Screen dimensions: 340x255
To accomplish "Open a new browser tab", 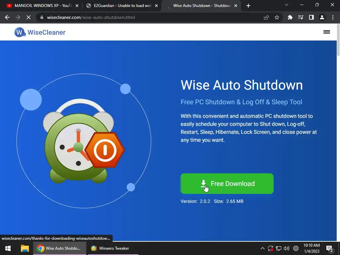I will coord(248,6).
